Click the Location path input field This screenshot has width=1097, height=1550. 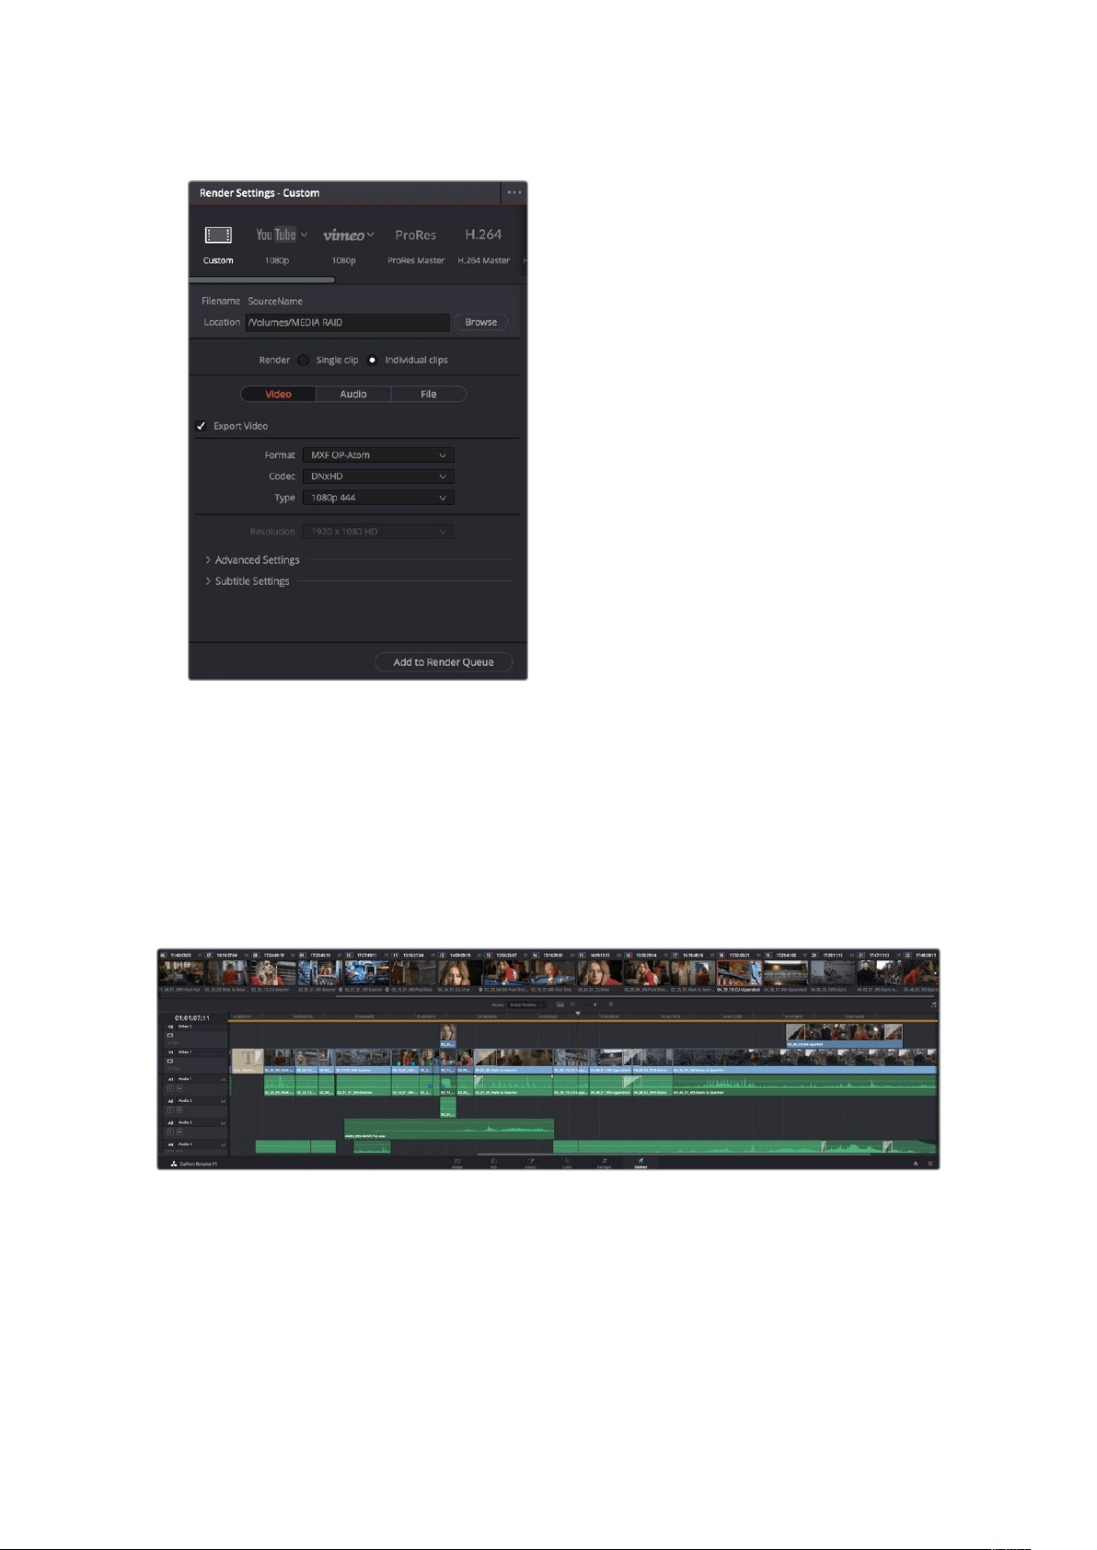point(347,322)
